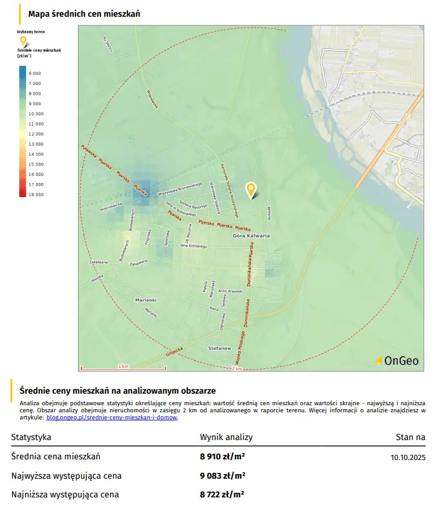Click the 'Stefana Batorego' street label
The width and height of the screenshot is (437, 518).
(x=193, y=205)
